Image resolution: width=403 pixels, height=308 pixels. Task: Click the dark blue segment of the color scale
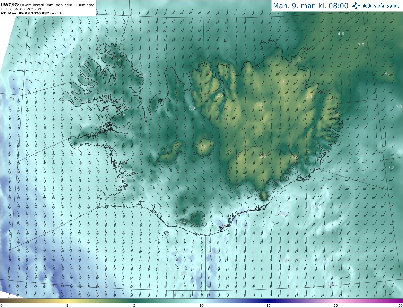(269, 301)
